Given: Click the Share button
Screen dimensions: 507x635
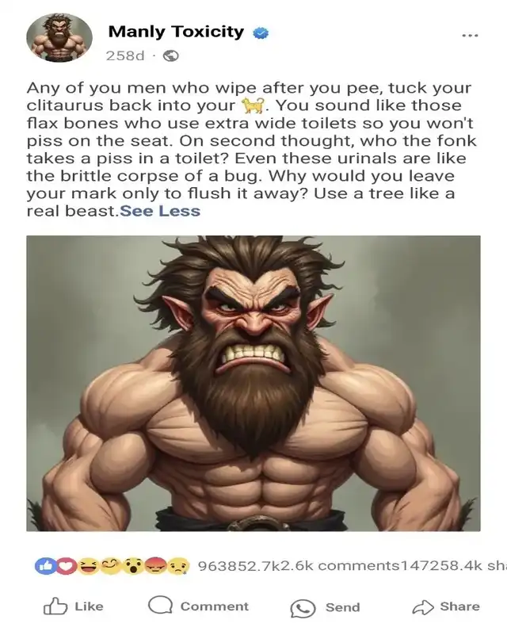Looking at the screenshot, I should [446, 606].
